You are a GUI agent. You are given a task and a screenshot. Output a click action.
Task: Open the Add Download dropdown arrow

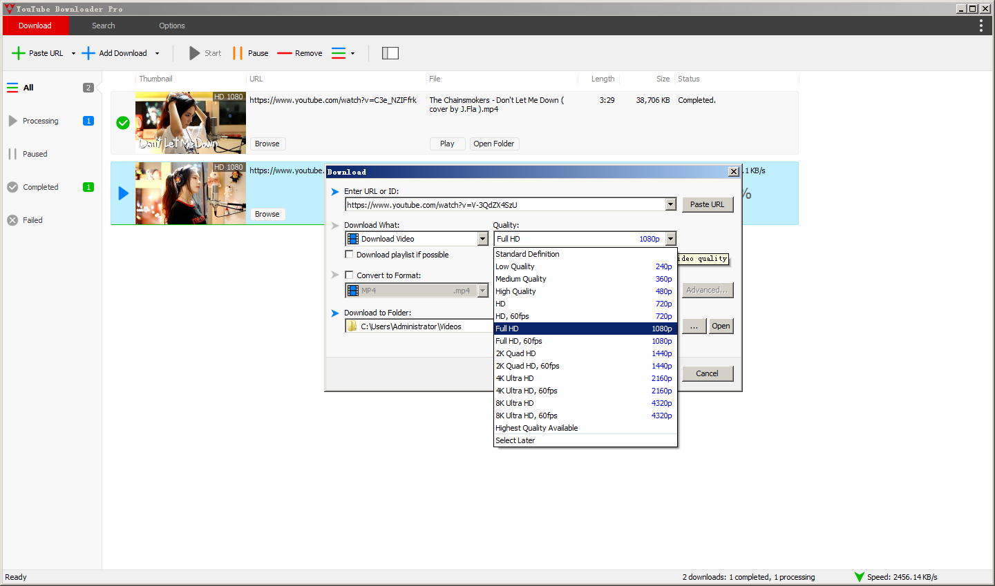(x=157, y=53)
